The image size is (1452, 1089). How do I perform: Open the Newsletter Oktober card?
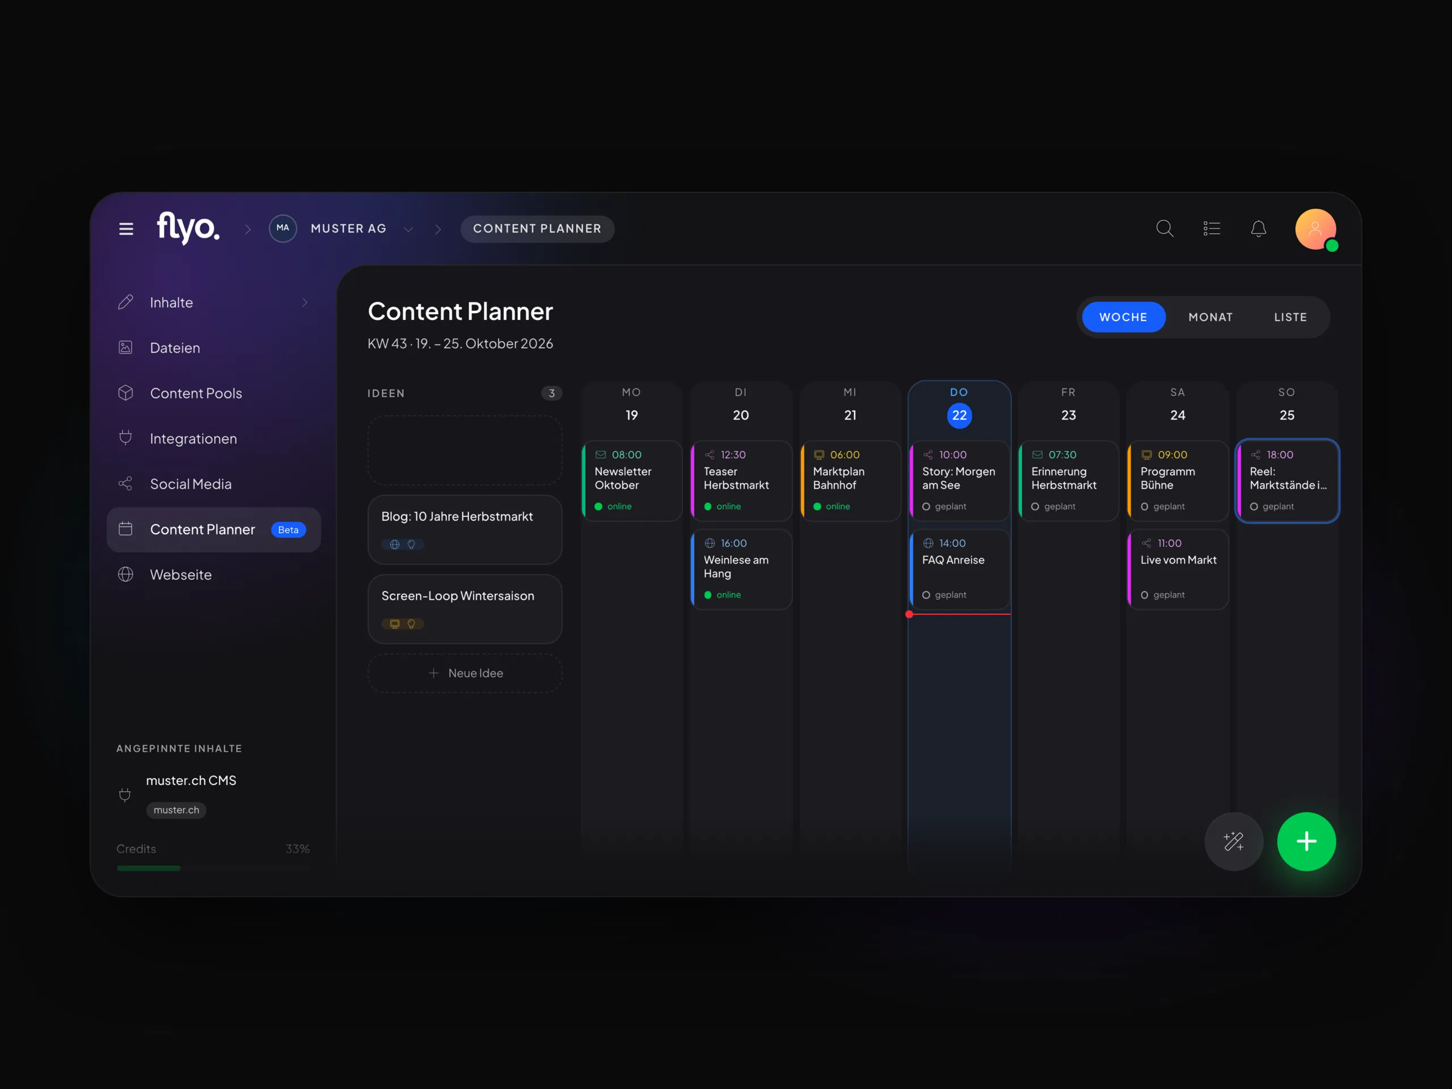(x=631, y=480)
